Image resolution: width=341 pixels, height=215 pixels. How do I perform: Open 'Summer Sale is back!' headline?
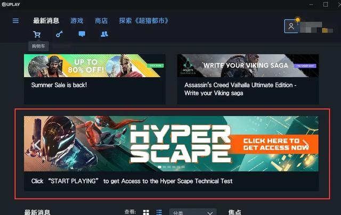(x=59, y=85)
